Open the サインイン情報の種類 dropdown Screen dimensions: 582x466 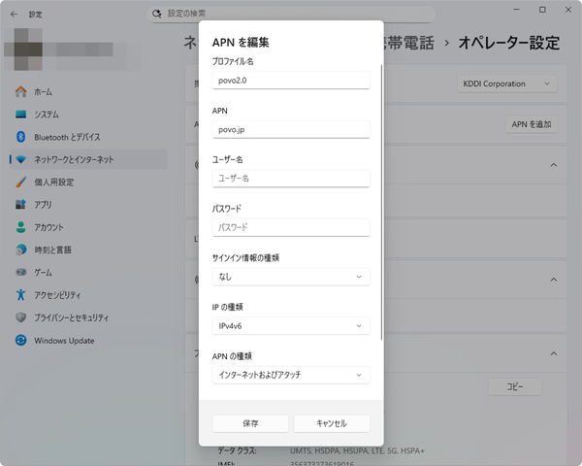(x=290, y=277)
